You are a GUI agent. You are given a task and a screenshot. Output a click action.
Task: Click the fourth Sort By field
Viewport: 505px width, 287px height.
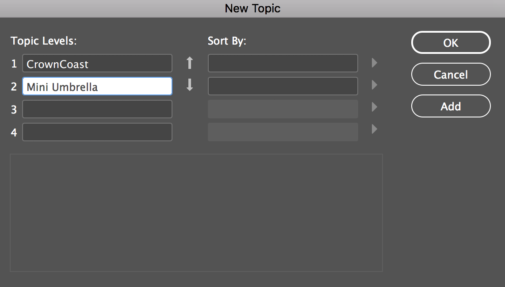(x=283, y=132)
